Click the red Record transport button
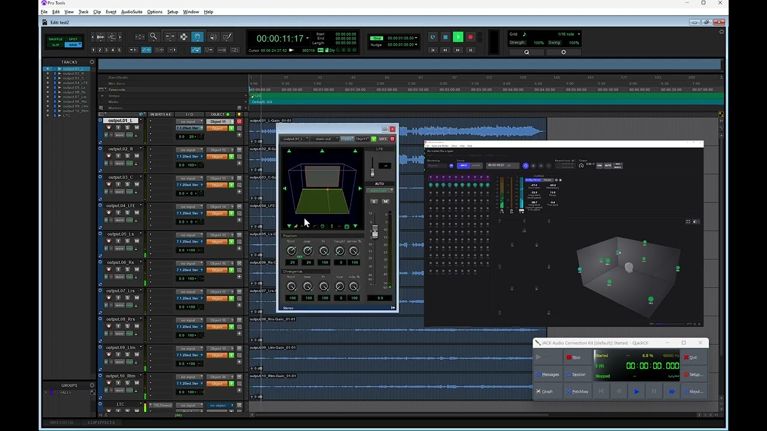The width and height of the screenshot is (767, 431). (x=470, y=37)
